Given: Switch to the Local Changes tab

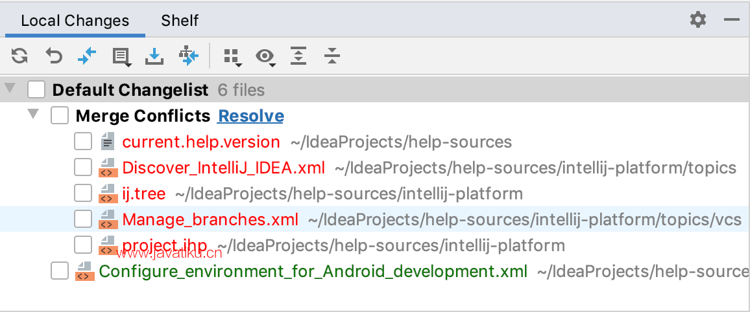Looking at the screenshot, I should 75,21.
